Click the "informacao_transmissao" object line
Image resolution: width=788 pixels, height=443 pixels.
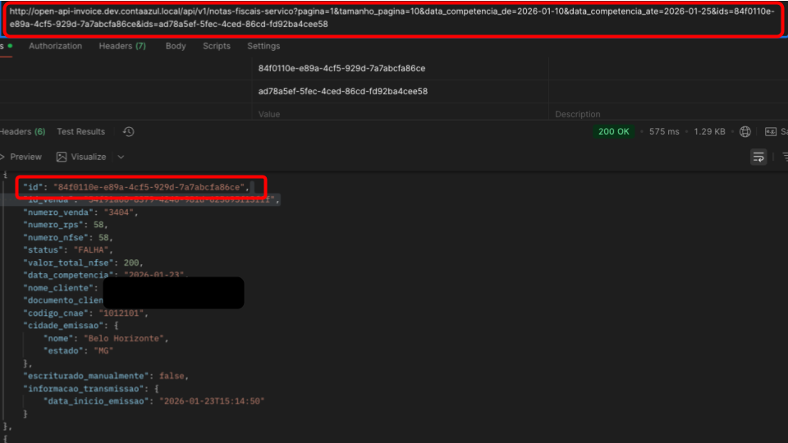point(90,389)
